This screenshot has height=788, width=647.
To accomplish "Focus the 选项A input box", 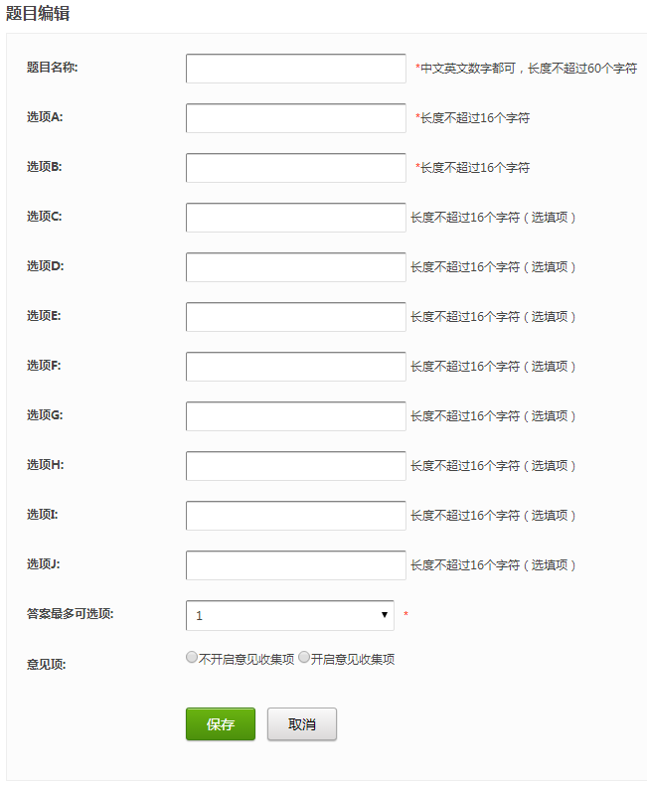I will (295, 118).
